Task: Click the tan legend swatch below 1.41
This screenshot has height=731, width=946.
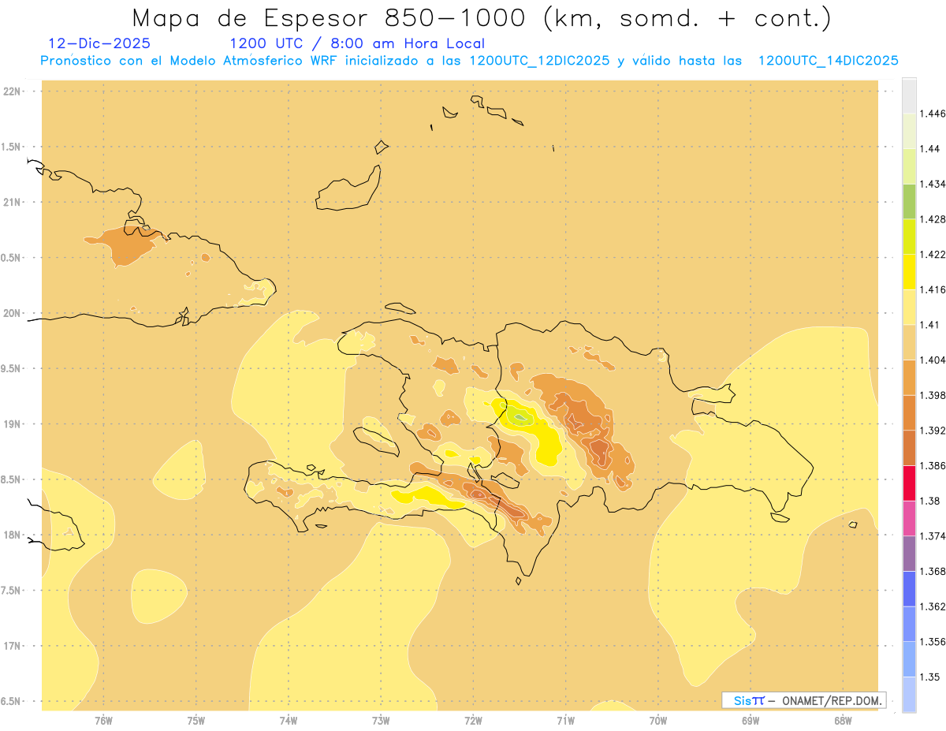Action: pos(910,342)
